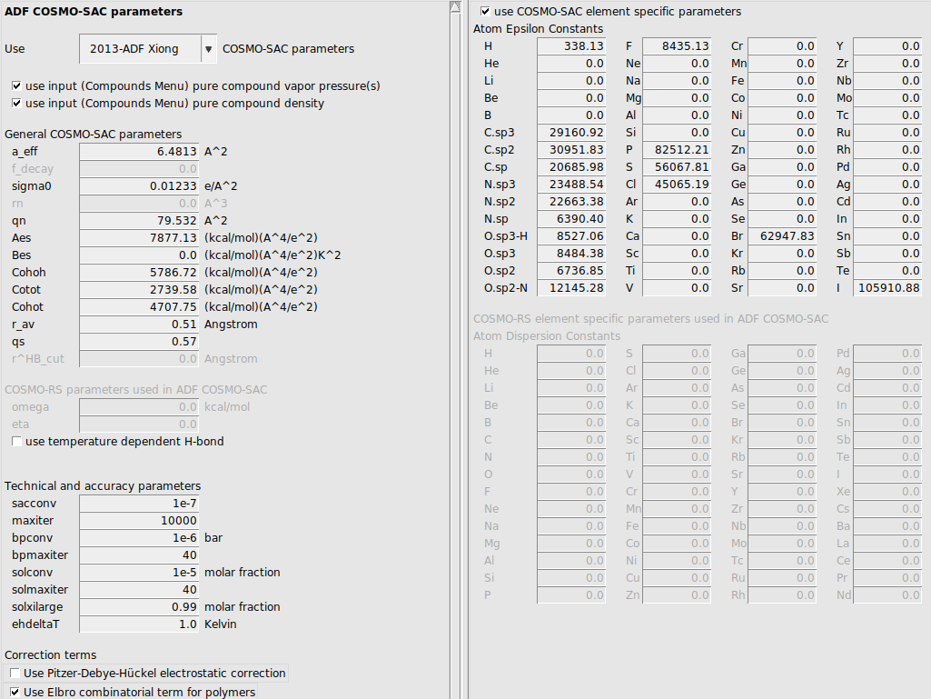This screenshot has height=699, width=931.
Task: Open the COSMO-SAC parameters version dropdown
Action: pos(211,48)
